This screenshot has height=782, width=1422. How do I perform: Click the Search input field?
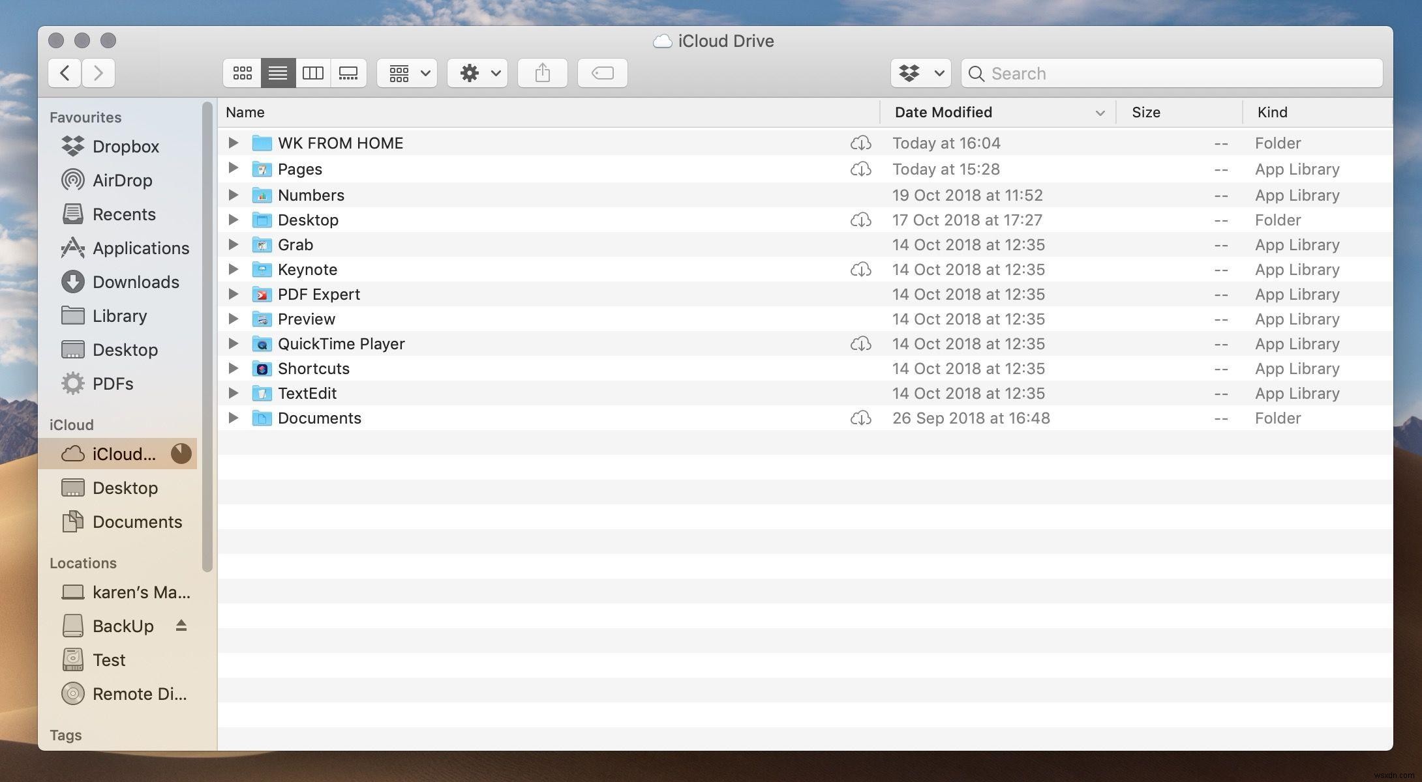1172,72
